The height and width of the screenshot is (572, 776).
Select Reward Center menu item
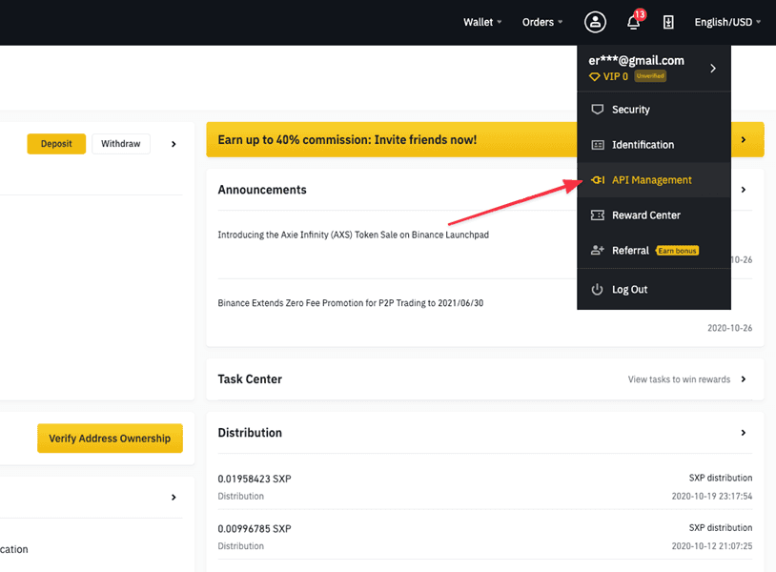coord(654,215)
